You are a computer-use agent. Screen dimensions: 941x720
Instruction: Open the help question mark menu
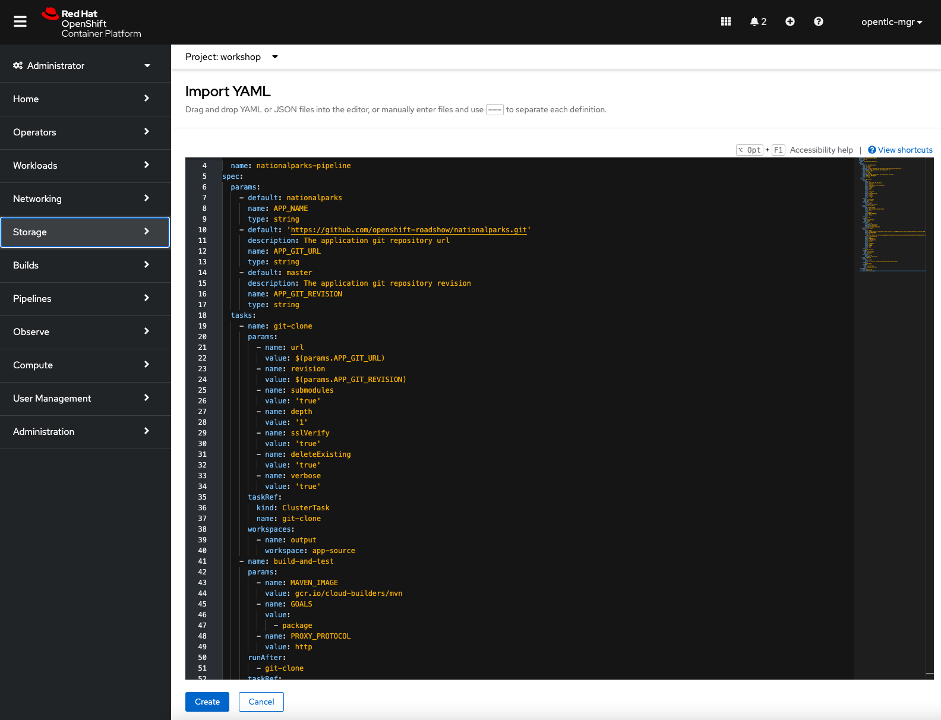click(819, 21)
